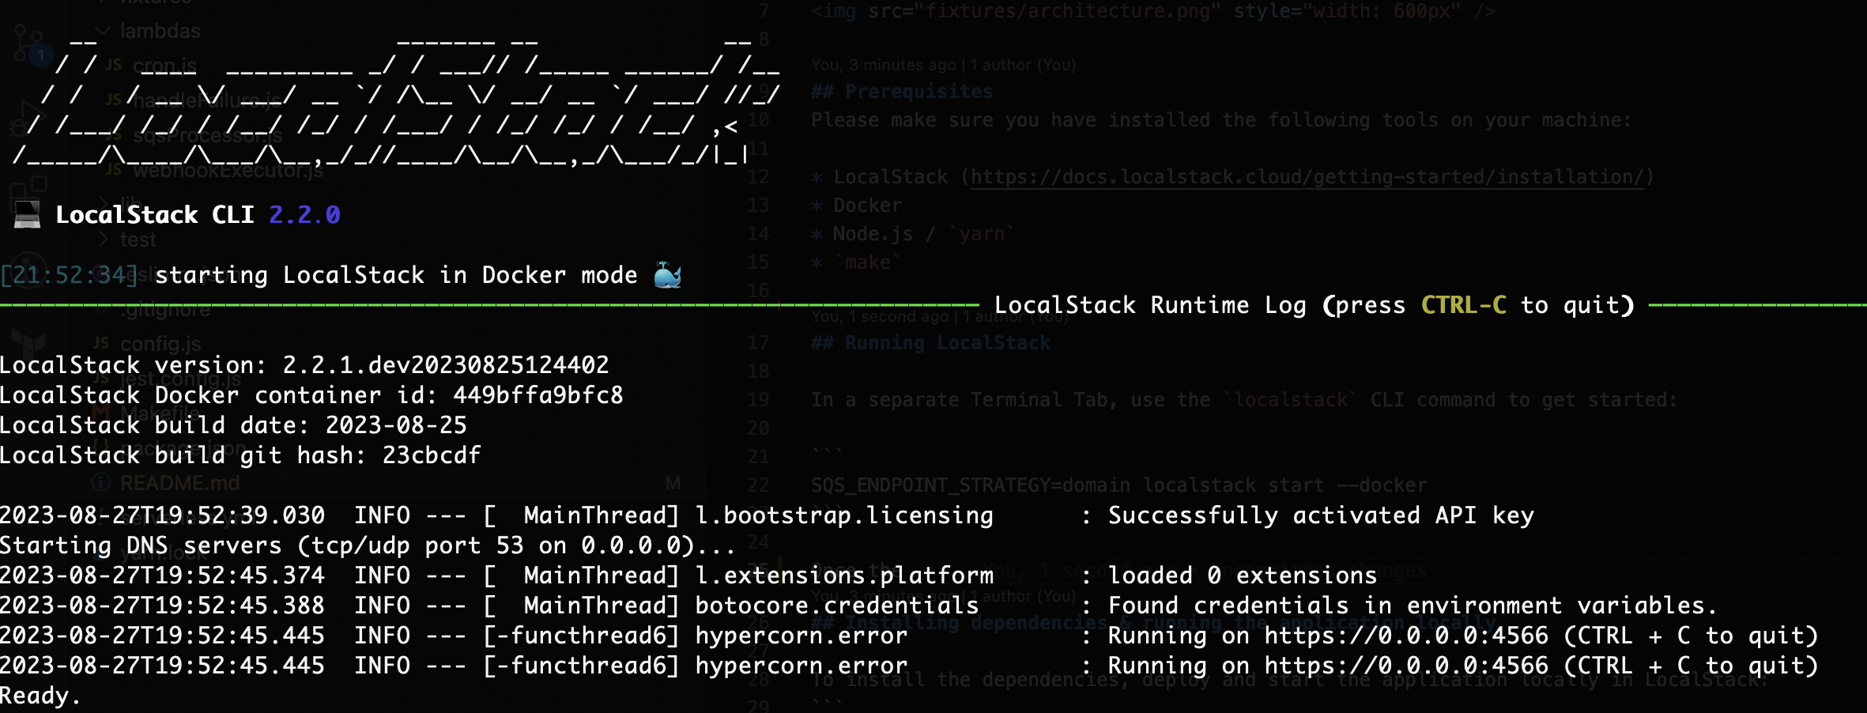Open sqsProcessor.js in the VS Code explorer
The image size is (1867, 713).
[206, 135]
